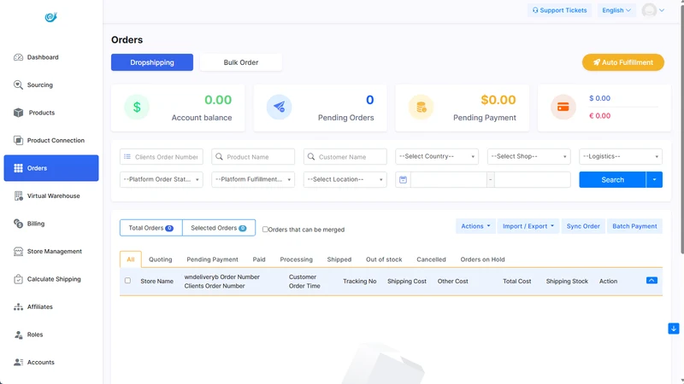Select the Pending Payment status tab
The height and width of the screenshot is (384, 684).
click(212, 259)
